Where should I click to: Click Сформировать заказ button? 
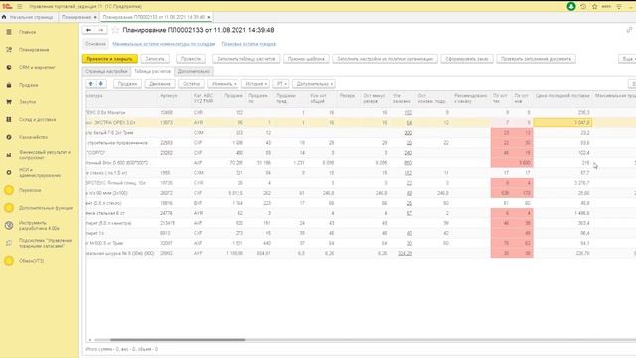point(467,59)
